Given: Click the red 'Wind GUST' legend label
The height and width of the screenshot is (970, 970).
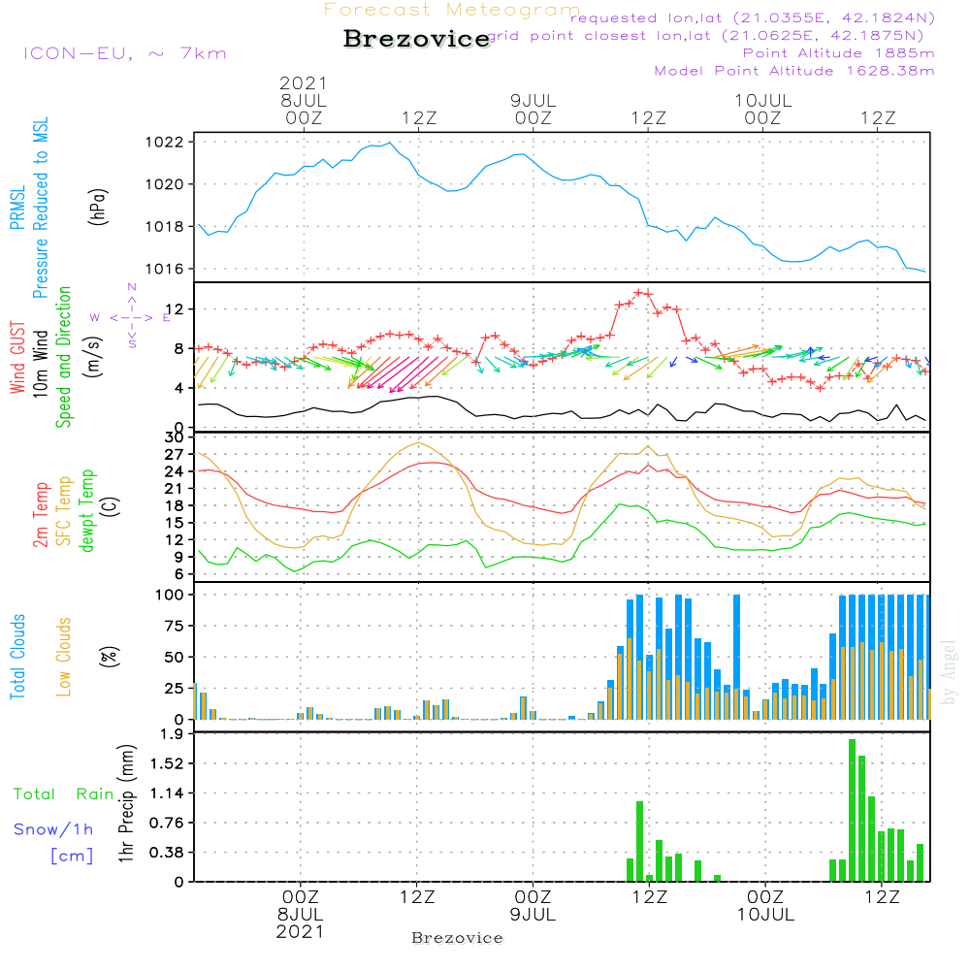Looking at the screenshot, I should tap(17, 358).
